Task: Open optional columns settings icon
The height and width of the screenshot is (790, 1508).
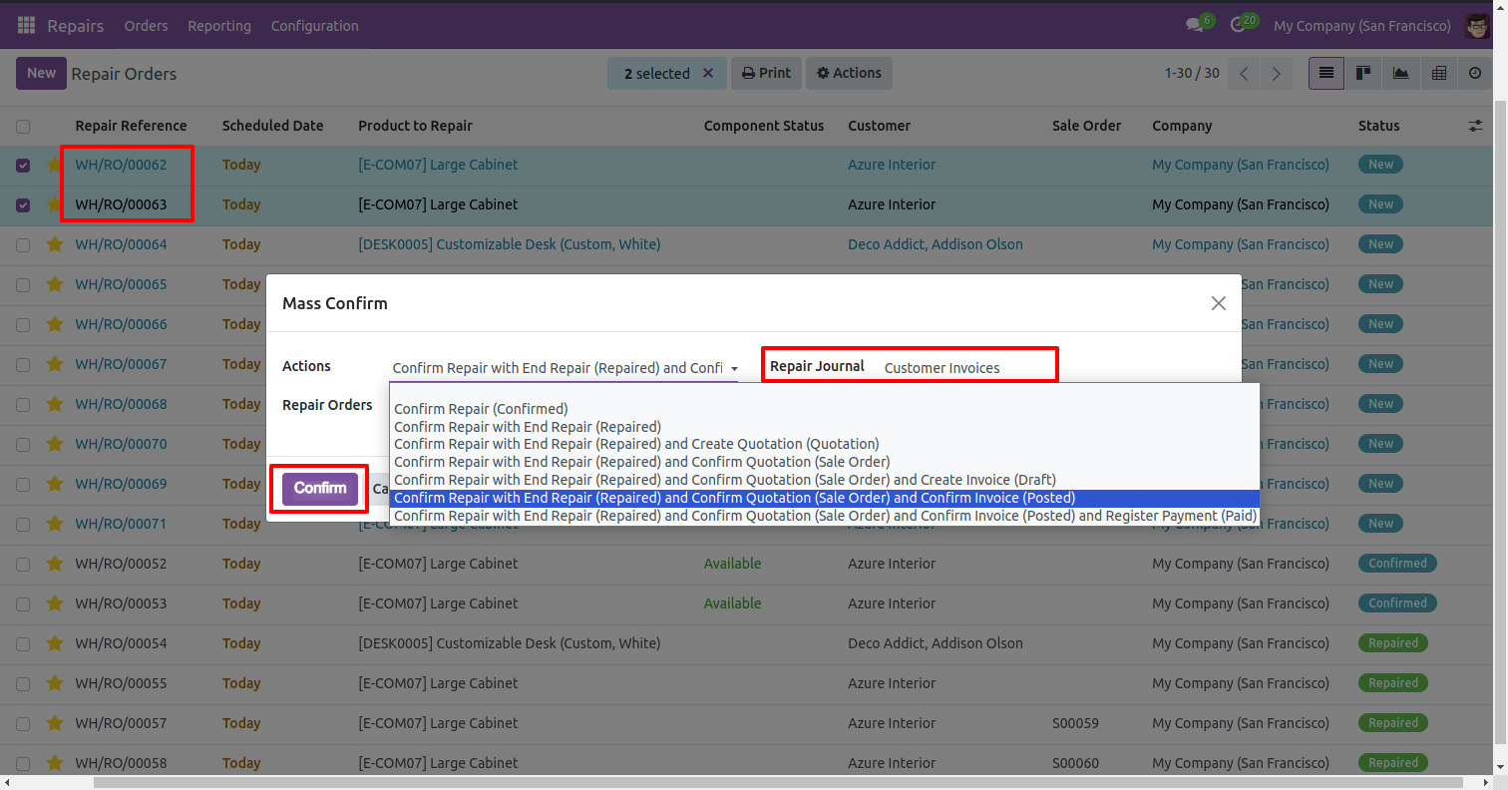Action: [1475, 126]
